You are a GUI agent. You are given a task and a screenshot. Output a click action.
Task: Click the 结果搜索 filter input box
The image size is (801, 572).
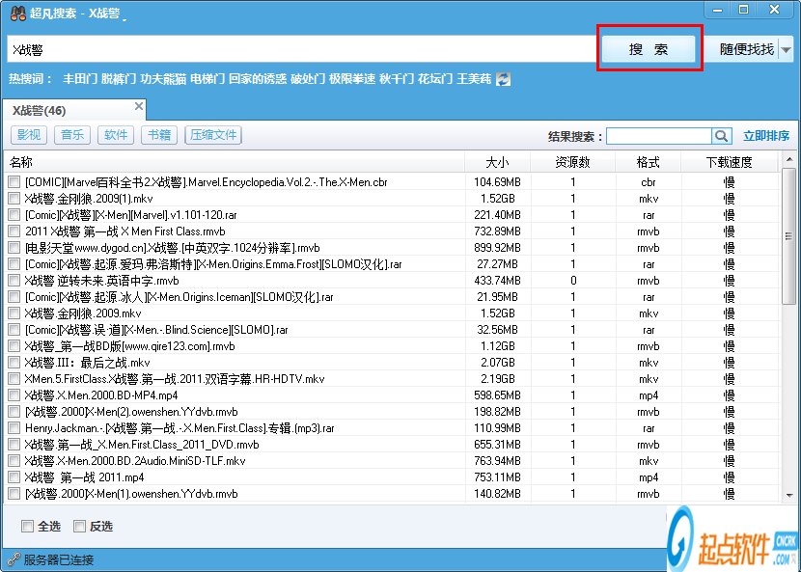[659, 136]
